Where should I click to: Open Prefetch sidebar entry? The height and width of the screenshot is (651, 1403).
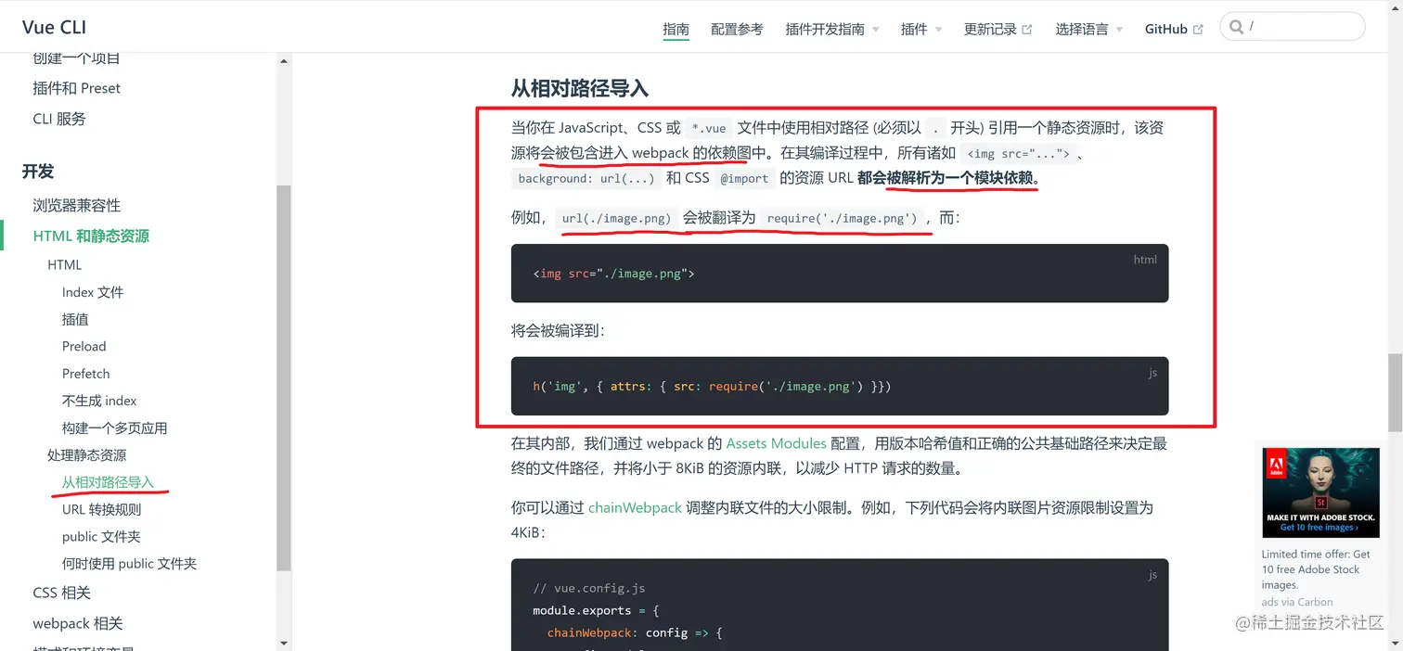tap(86, 374)
